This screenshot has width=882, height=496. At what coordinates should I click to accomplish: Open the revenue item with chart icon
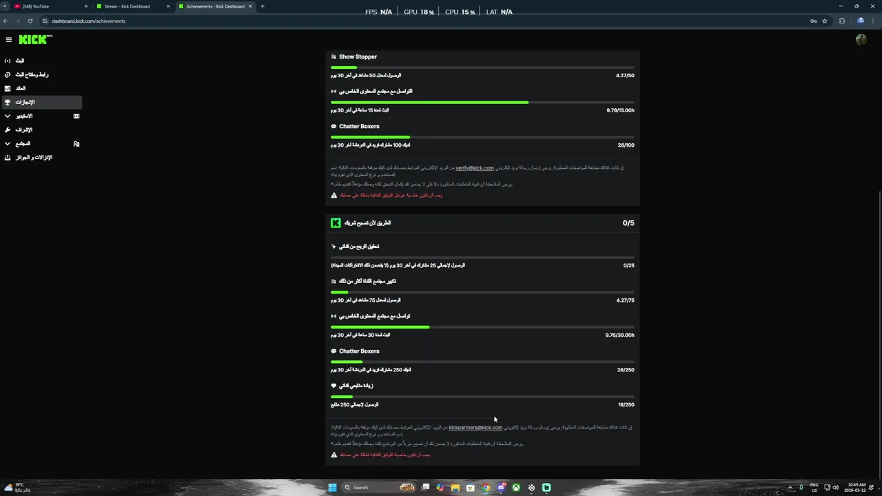41,88
